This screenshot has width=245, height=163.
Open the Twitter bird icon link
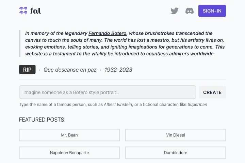point(174,11)
